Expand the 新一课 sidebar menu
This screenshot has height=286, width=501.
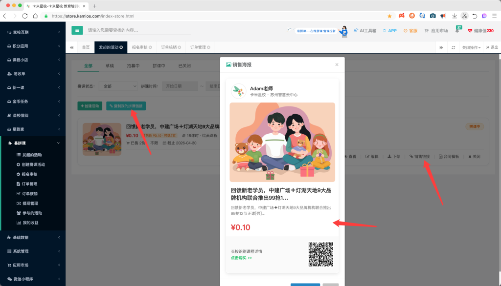tap(33, 88)
